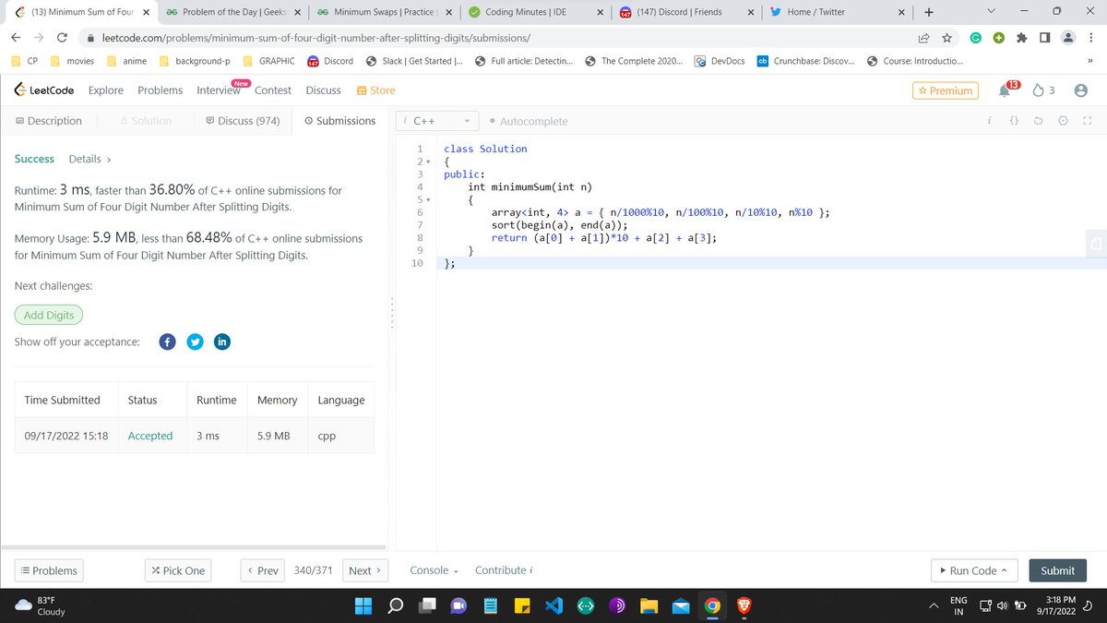The height and width of the screenshot is (623, 1107).
Task: Enter fullscreen editor mode
Action: [x=1086, y=121]
